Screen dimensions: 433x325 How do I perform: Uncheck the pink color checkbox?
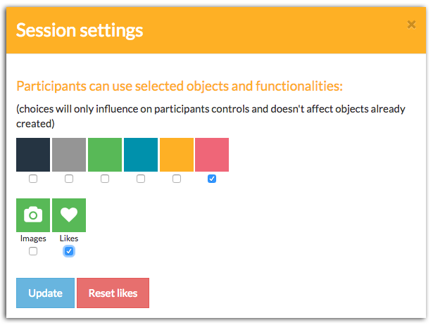tap(213, 179)
